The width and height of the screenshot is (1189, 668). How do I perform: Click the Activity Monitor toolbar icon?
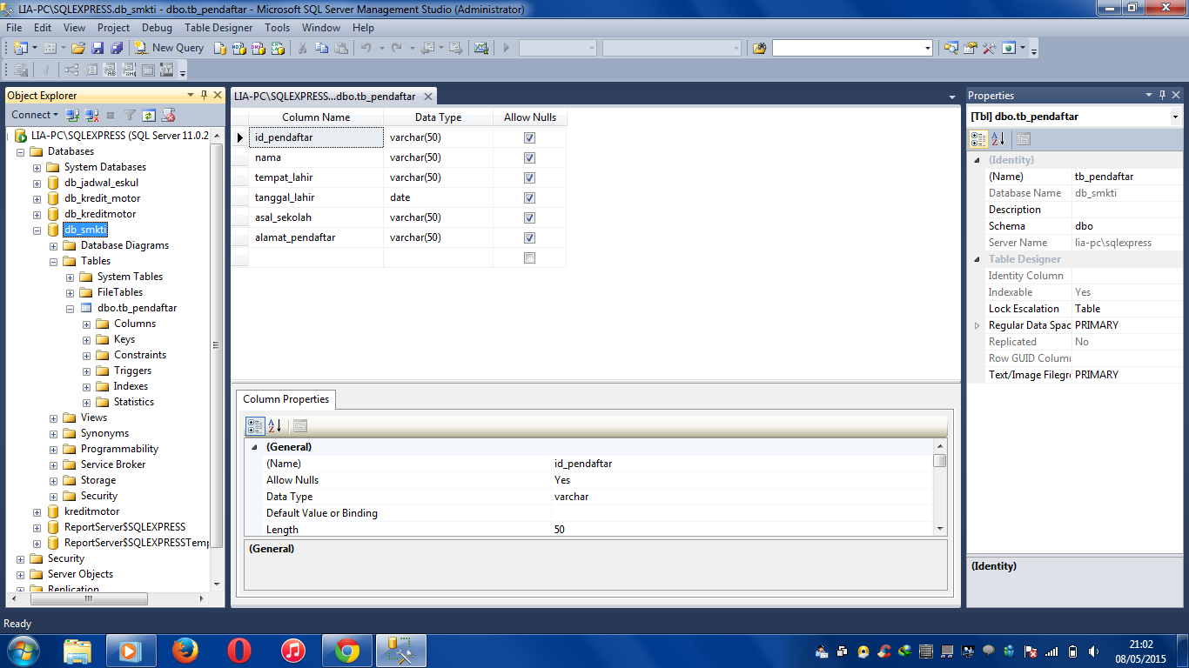tap(480, 48)
